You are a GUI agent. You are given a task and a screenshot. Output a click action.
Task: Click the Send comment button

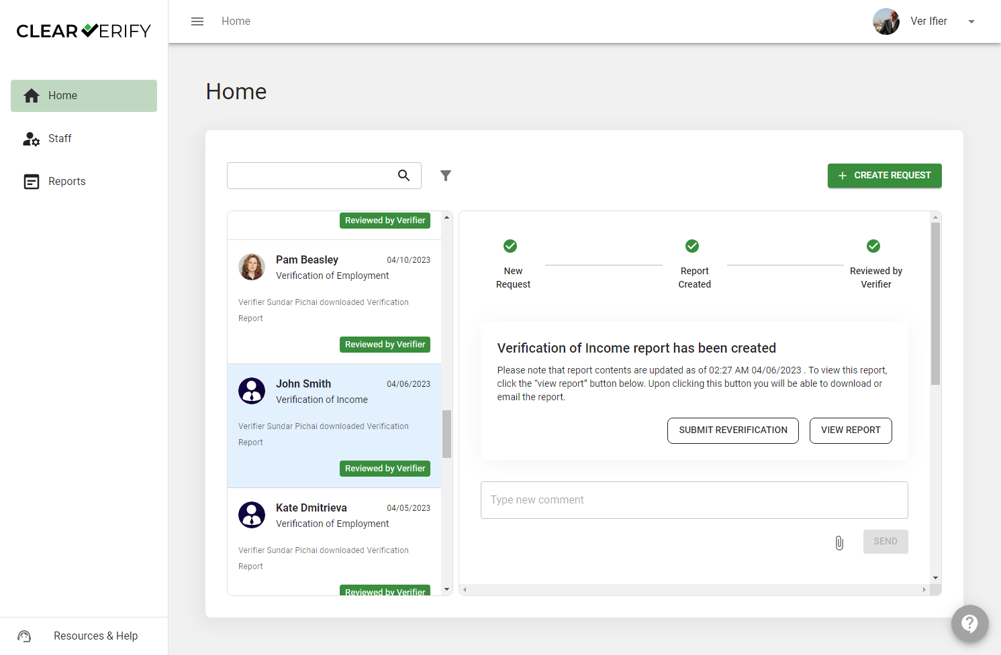click(886, 542)
